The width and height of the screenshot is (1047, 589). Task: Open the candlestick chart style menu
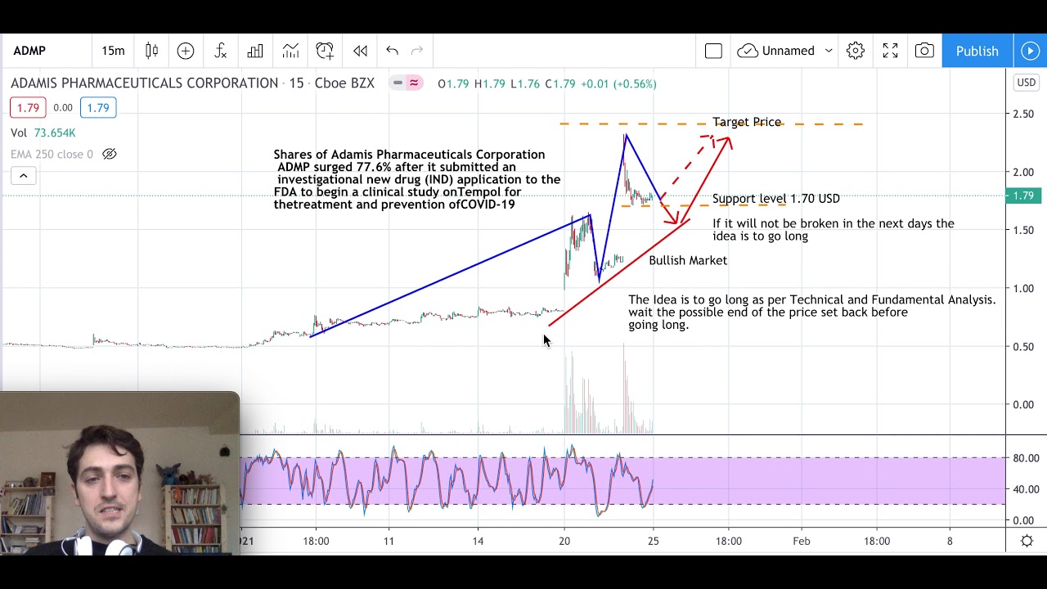[151, 51]
